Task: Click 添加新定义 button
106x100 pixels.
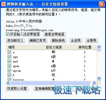Action: click(15, 41)
